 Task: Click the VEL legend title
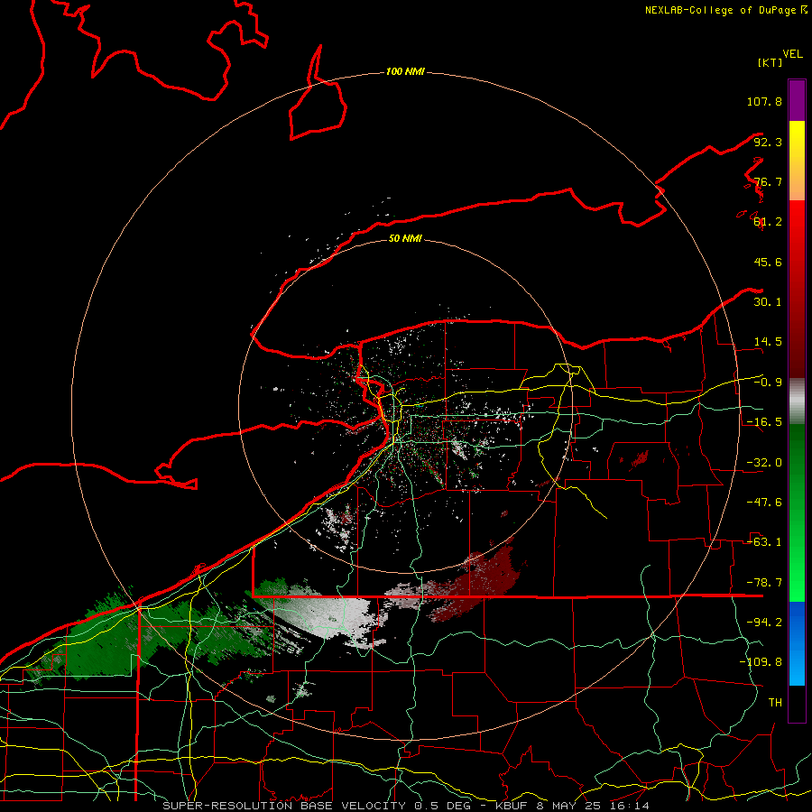[x=792, y=54]
